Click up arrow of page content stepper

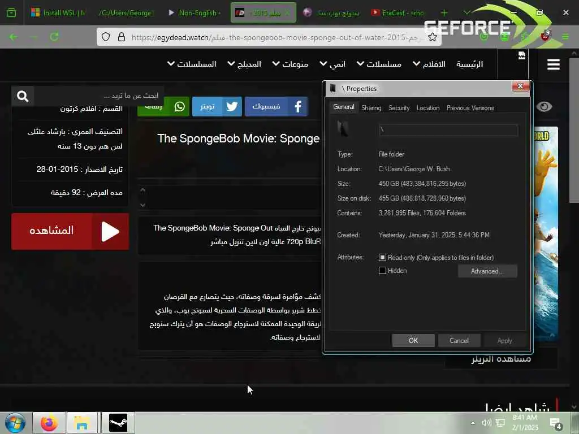(143, 190)
